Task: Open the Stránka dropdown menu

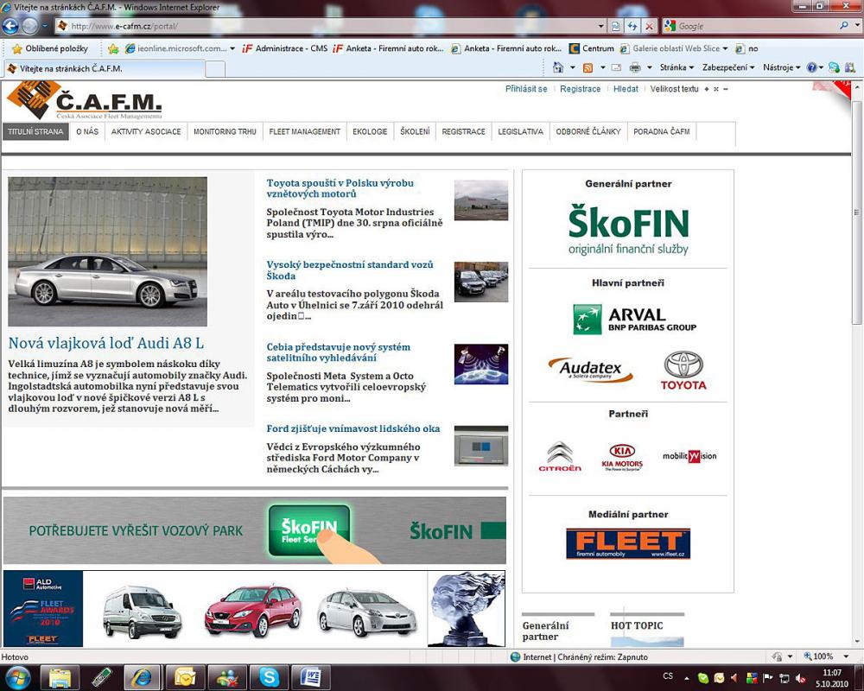Action: pyautogui.click(x=677, y=67)
